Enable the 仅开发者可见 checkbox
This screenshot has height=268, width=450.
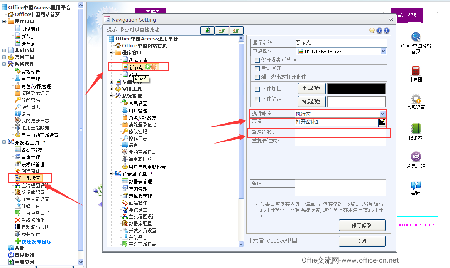pyautogui.click(x=257, y=60)
